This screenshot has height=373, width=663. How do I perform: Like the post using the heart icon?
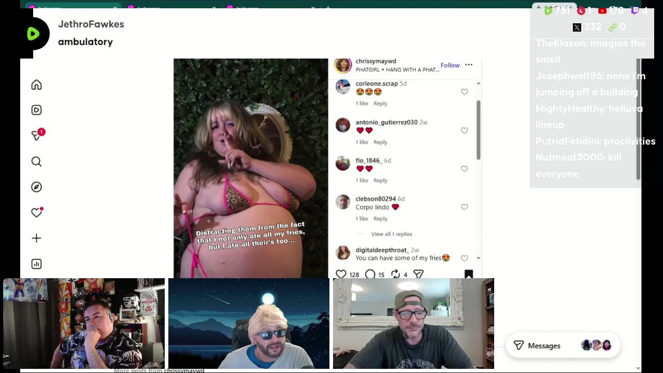(341, 274)
